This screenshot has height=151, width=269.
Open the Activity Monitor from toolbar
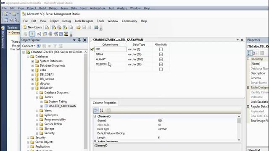(x=96, y=27)
